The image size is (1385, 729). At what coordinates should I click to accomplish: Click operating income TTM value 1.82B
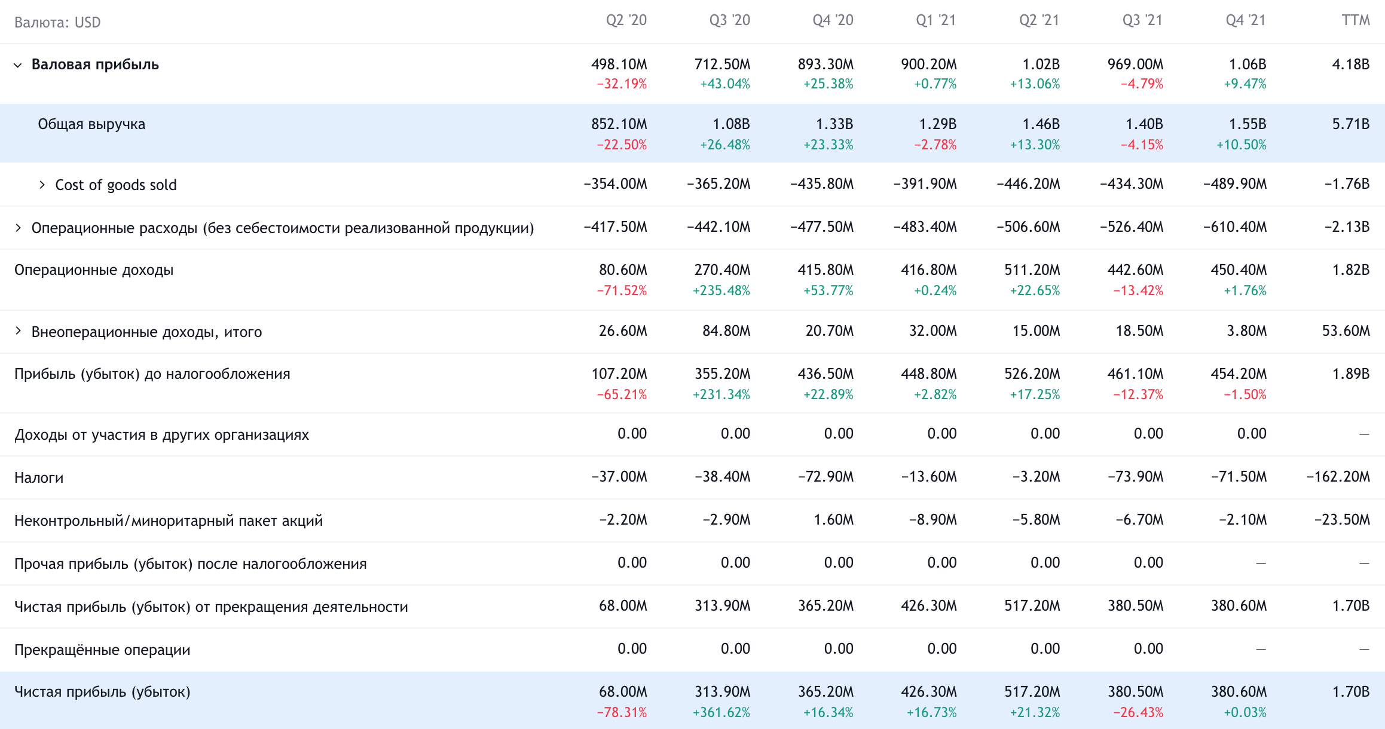pyautogui.click(x=1351, y=270)
